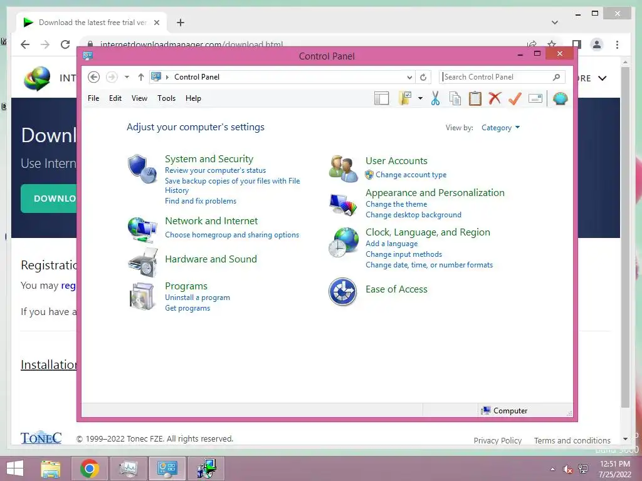Expand the breadcrumb arrow before Control Panel
The height and width of the screenshot is (481, 642).
point(167,77)
